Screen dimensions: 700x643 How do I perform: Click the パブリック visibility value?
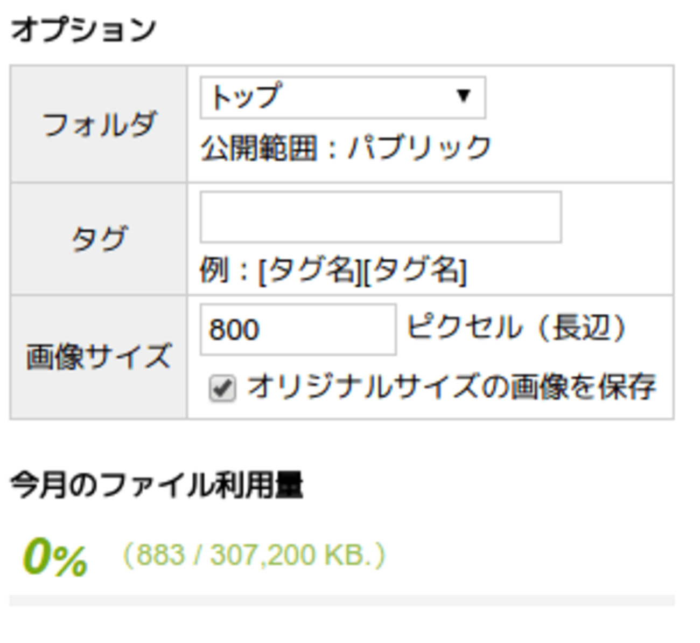(x=420, y=148)
